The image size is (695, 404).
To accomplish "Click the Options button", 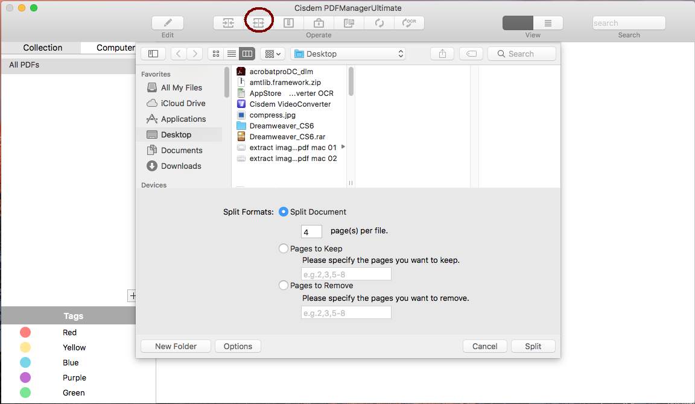I will pos(238,346).
